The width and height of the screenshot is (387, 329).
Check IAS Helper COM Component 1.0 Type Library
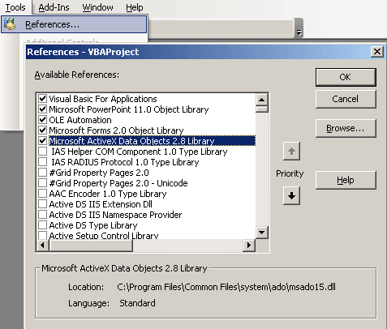[42, 152]
